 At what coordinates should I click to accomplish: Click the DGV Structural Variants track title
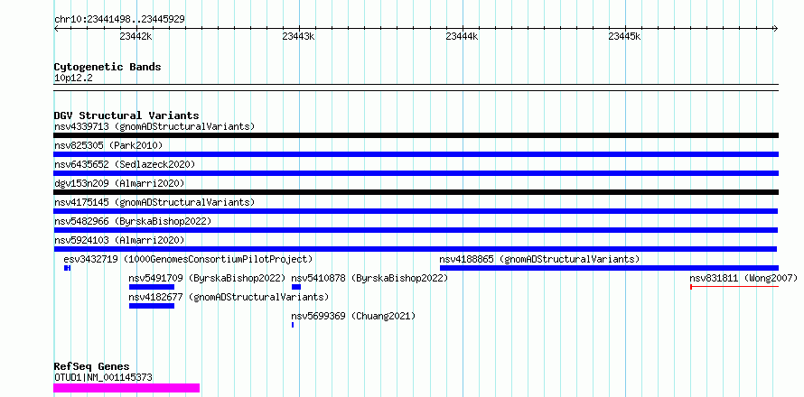[x=126, y=115]
